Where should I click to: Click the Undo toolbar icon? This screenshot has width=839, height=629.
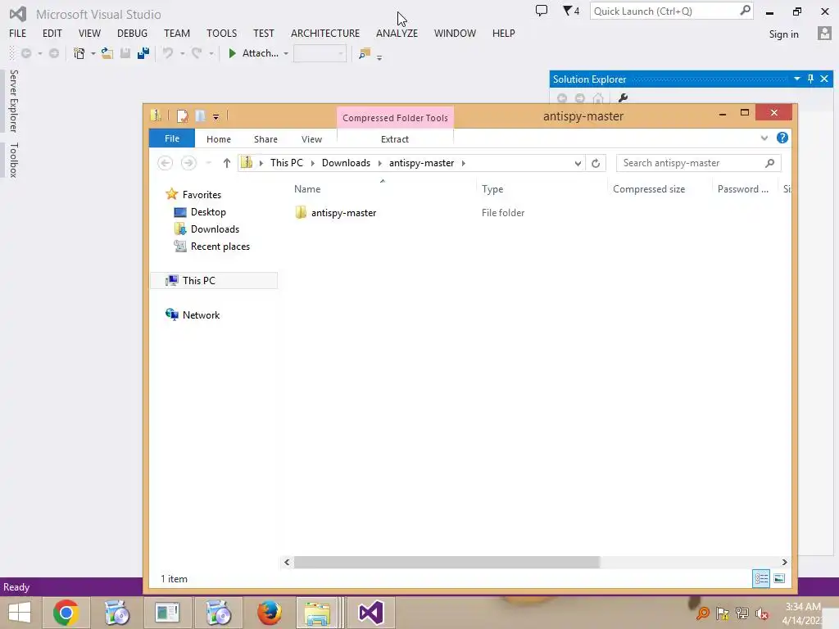pyautogui.click(x=168, y=53)
